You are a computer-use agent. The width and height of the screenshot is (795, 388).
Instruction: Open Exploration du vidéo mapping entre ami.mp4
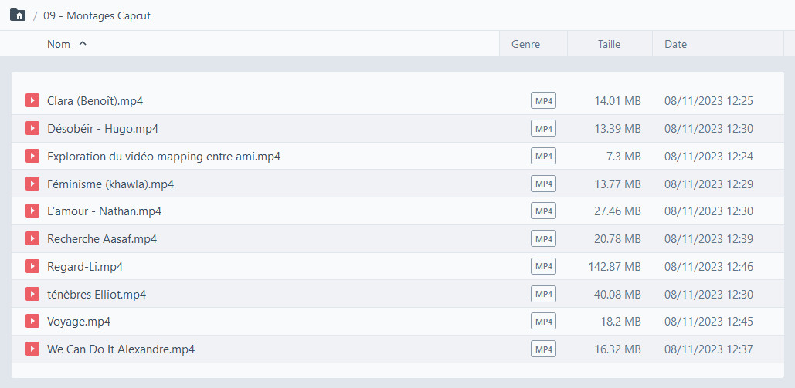pyautogui.click(x=164, y=157)
